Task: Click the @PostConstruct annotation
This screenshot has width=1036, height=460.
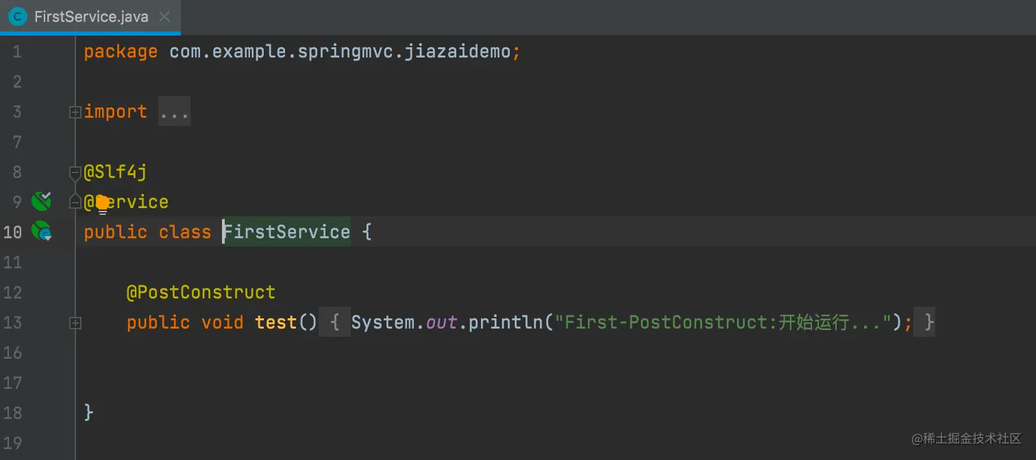Action: pyautogui.click(x=201, y=292)
